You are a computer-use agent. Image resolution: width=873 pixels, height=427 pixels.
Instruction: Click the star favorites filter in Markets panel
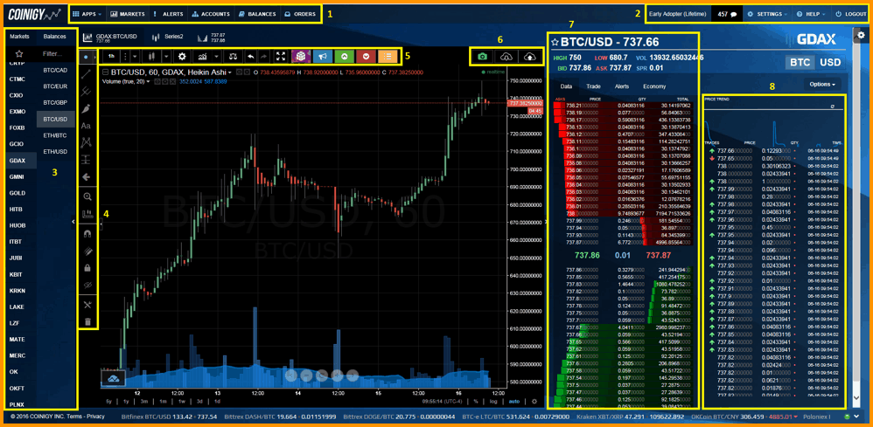(x=19, y=54)
